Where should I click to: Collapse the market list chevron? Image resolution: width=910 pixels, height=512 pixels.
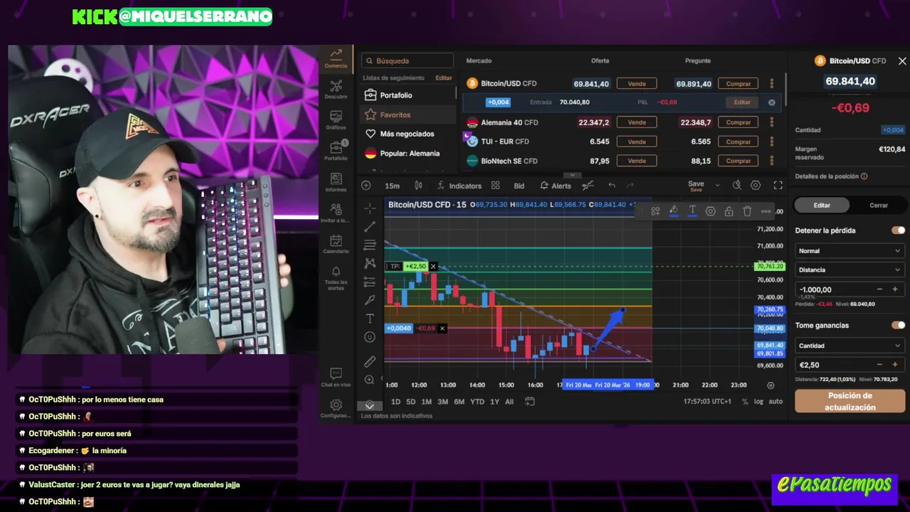573,175
